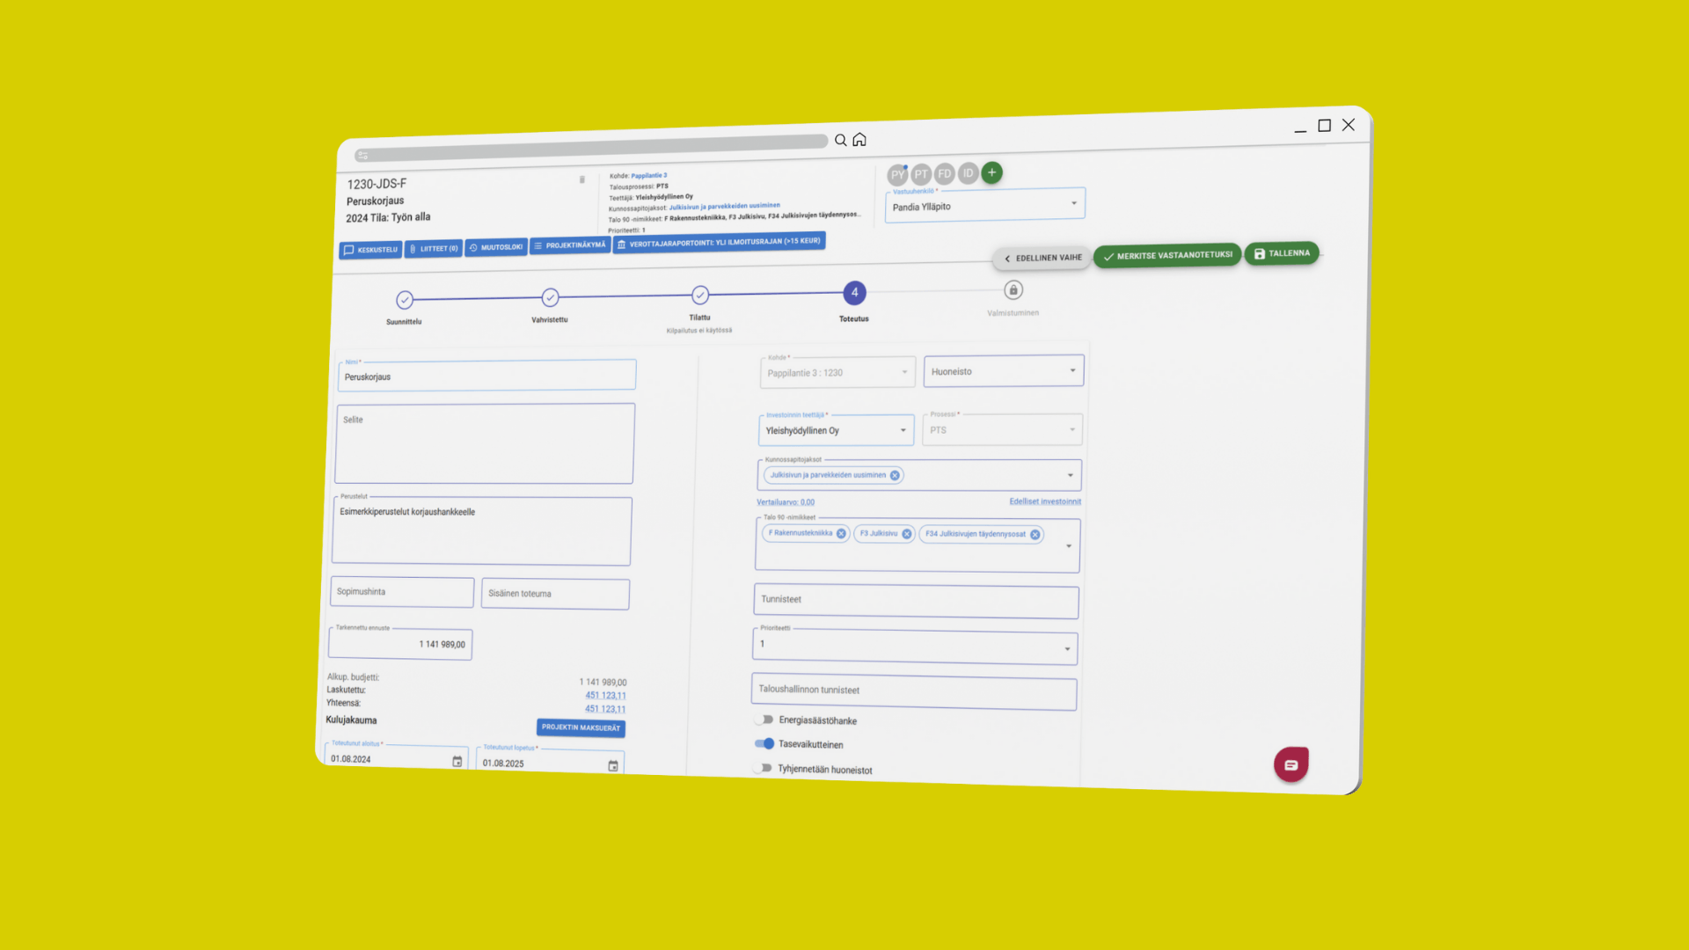This screenshot has width=1689, height=950.
Task: Open the Yhteensä 451 123,11 amount link
Action: [x=605, y=709]
